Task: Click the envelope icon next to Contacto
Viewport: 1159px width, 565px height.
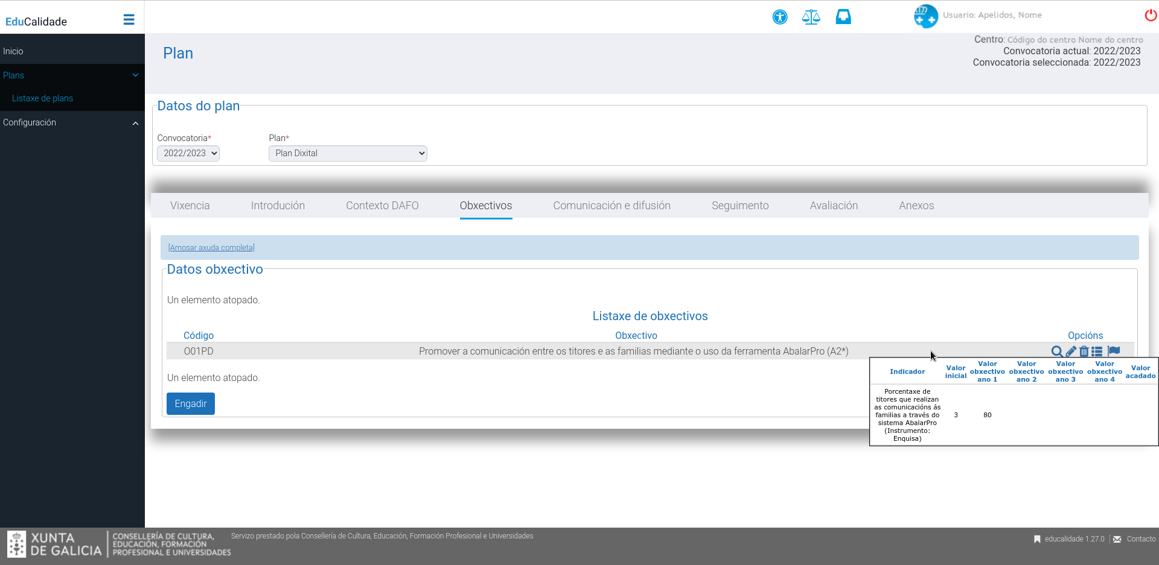Action: (x=1117, y=538)
